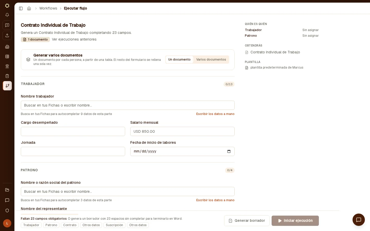This screenshot has height=231, width=370.
Task: Open the floating chat bubble button
Action: [359, 220]
